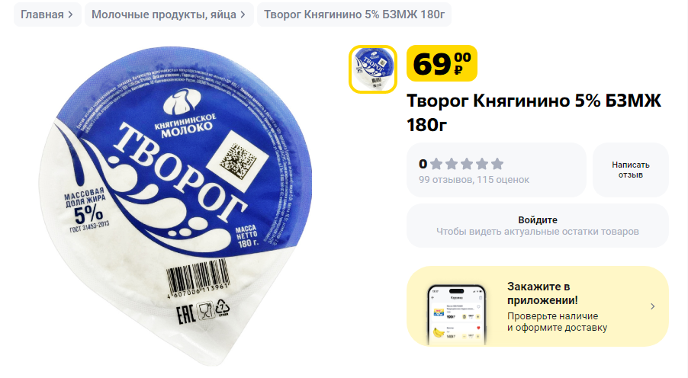The height and width of the screenshot is (378, 688).
Task: Click the phone image in app banner
Action: point(457,316)
